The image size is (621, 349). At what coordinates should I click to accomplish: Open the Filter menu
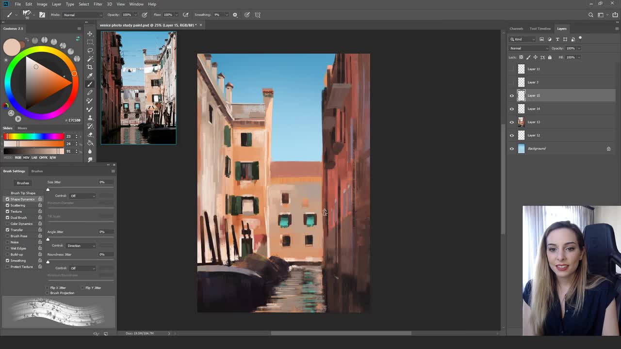[x=98, y=4]
